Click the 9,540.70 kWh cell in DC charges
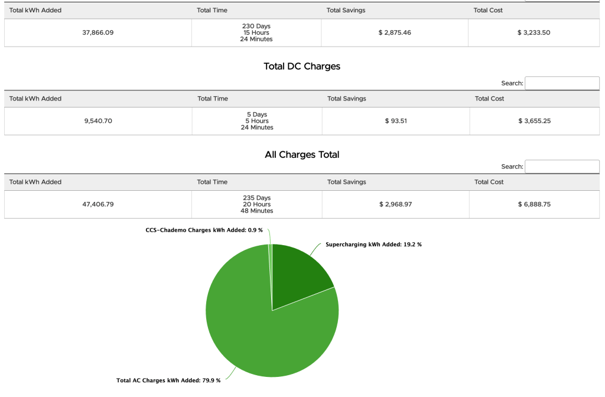605x397 pixels. point(98,121)
